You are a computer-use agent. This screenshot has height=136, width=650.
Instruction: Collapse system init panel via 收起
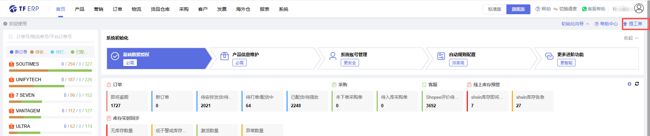tap(631, 38)
